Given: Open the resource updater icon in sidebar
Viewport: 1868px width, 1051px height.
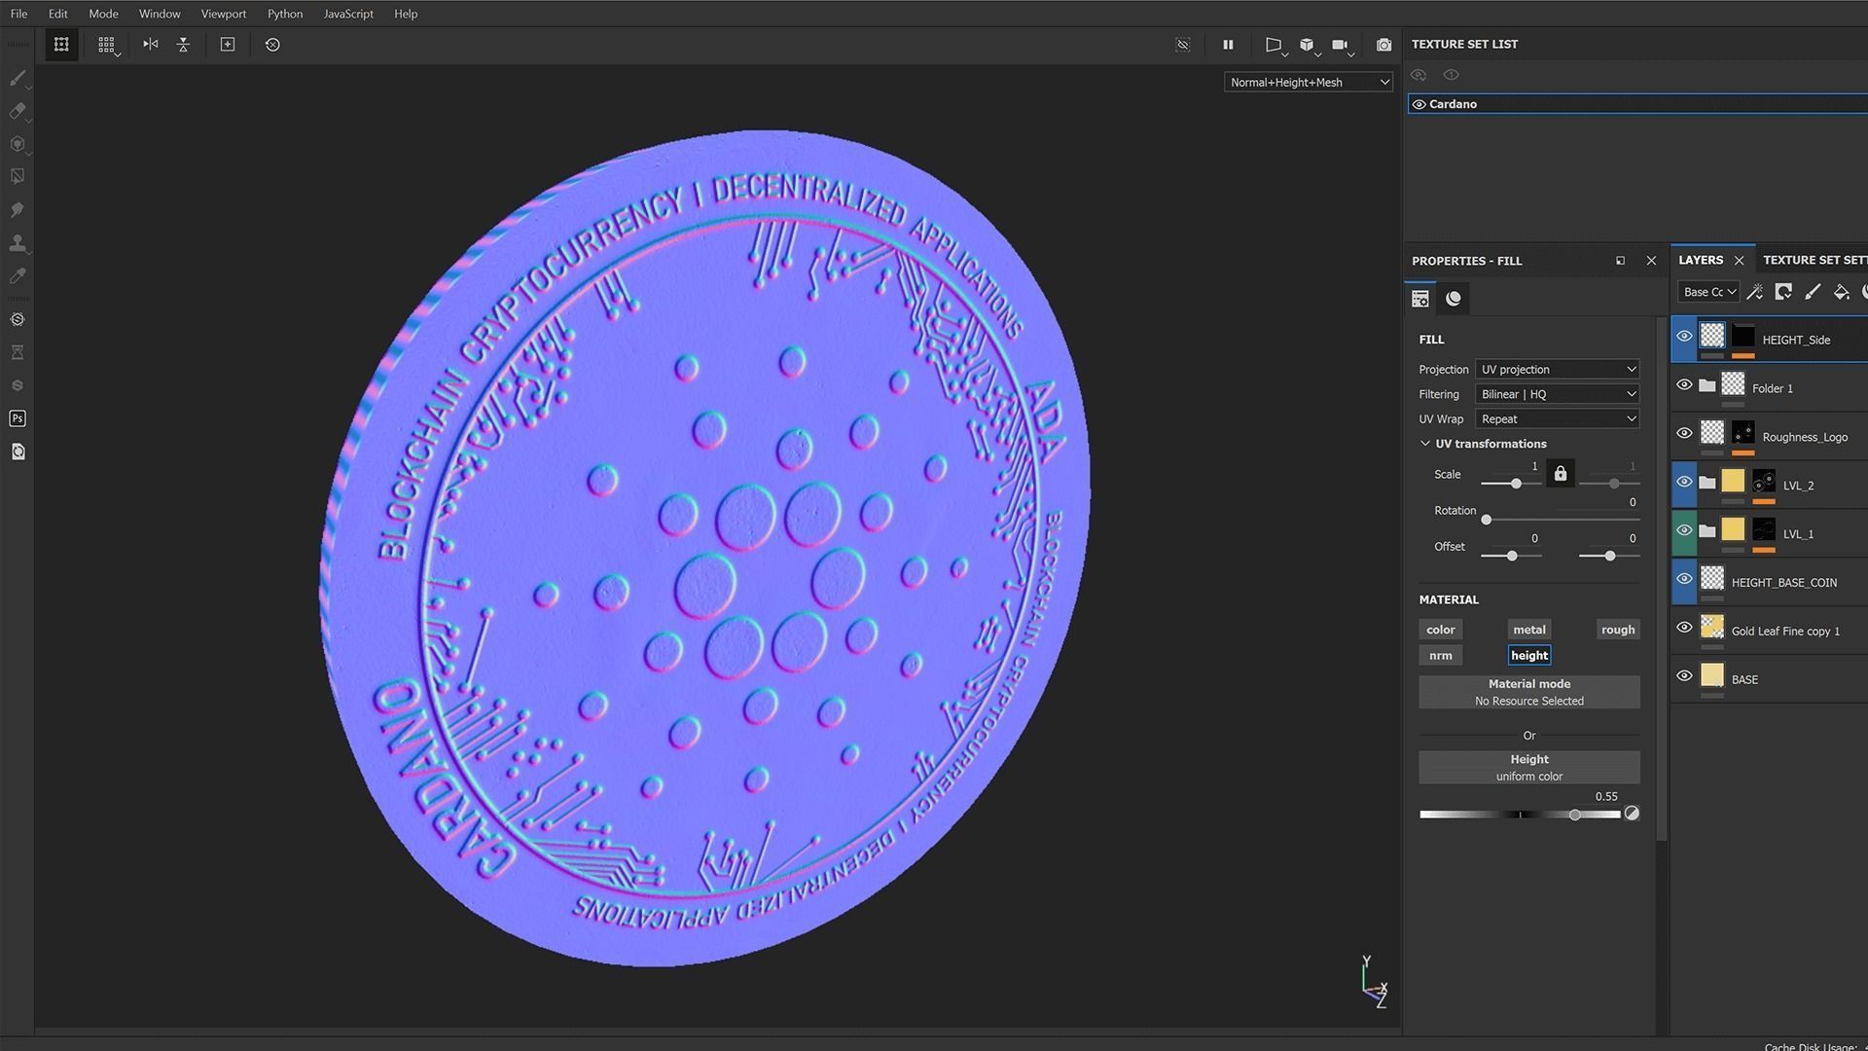Looking at the screenshot, I should click(x=18, y=452).
